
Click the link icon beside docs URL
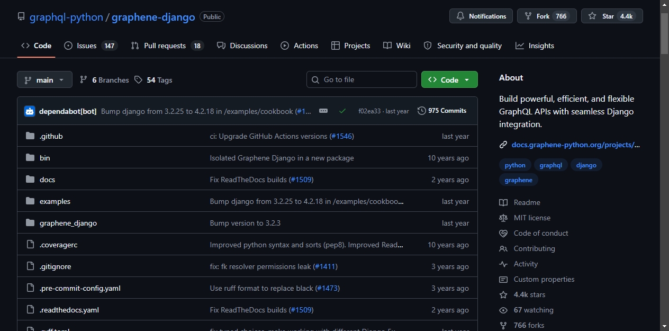pyautogui.click(x=503, y=145)
